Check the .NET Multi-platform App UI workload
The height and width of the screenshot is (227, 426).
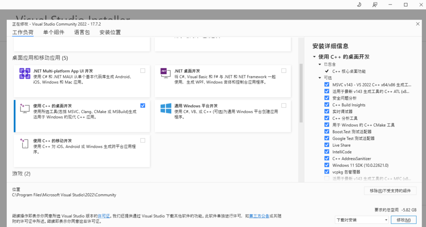143,71
